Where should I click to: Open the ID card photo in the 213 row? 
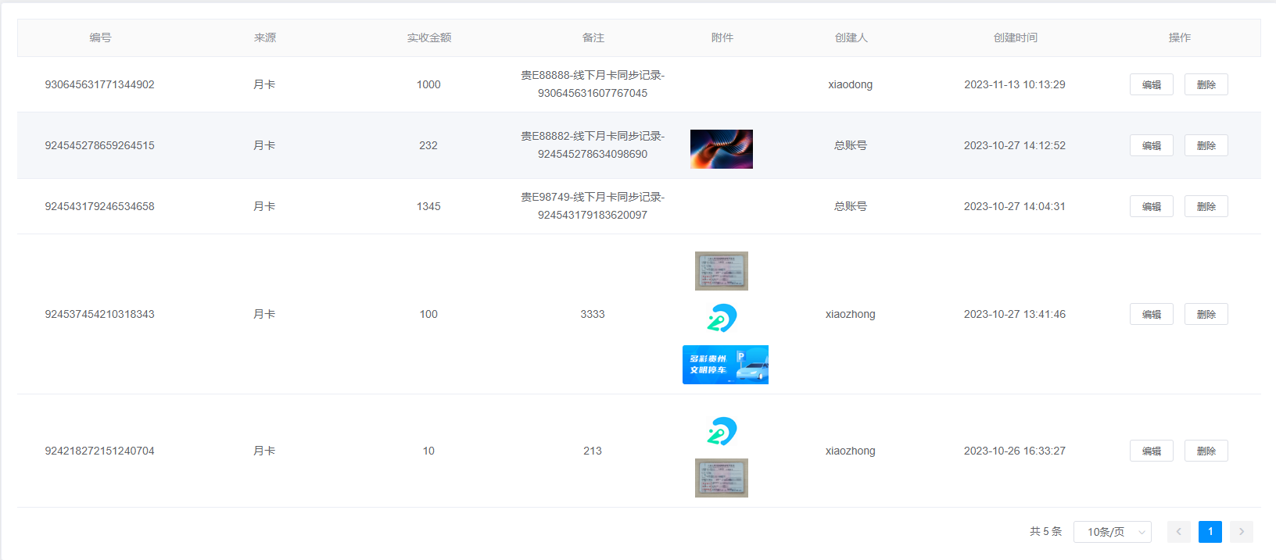coord(721,478)
